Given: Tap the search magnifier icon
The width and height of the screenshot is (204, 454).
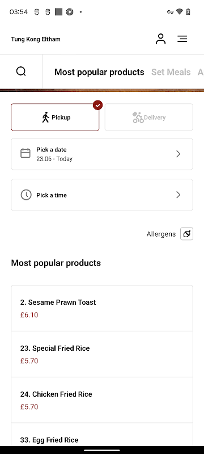Looking at the screenshot, I should pos(21,72).
